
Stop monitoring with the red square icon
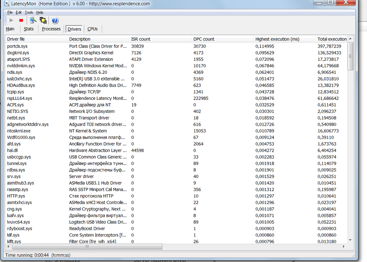coord(21,20)
